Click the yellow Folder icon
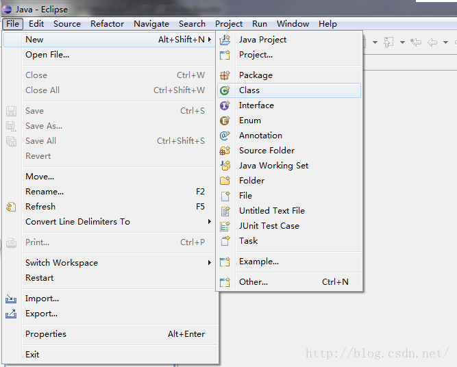457x367 pixels. click(225, 181)
